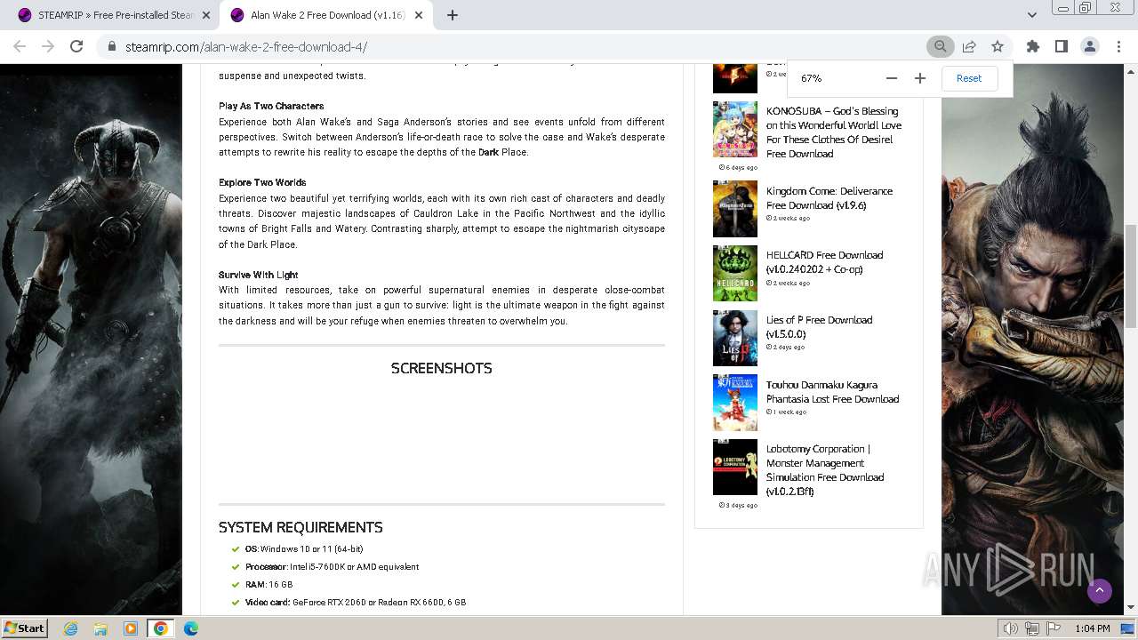Click the Explore Two Worlds heading
Viewport: 1138px width, 640px height.
262,182
